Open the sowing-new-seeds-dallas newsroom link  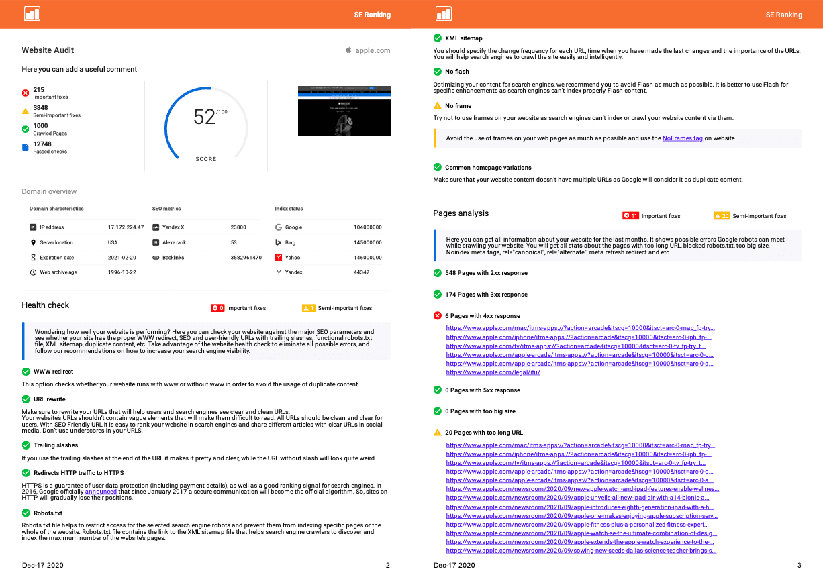(581, 550)
